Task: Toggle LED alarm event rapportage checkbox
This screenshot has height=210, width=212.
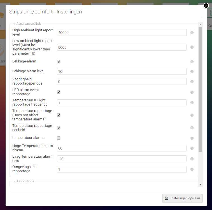Action: click(59, 92)
